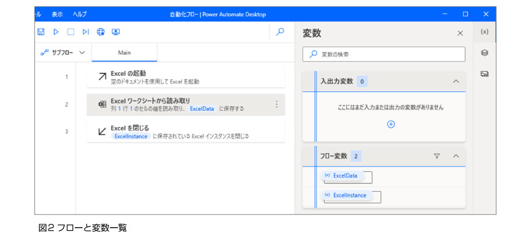Click the 変数の検索 search field
Viewport: 526px width, 240px height.
(384, 54)
